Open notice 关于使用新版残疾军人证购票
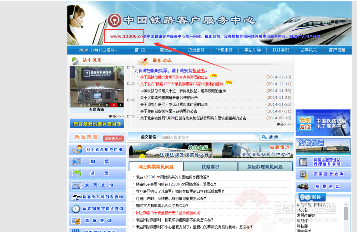The width and height of the screenshot is (357, 232). point(169,111)
